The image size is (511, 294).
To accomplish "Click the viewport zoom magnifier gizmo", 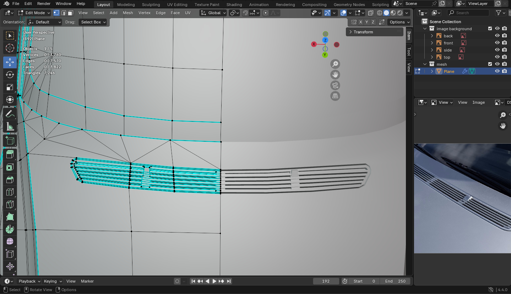I will [x=335, y=64].
